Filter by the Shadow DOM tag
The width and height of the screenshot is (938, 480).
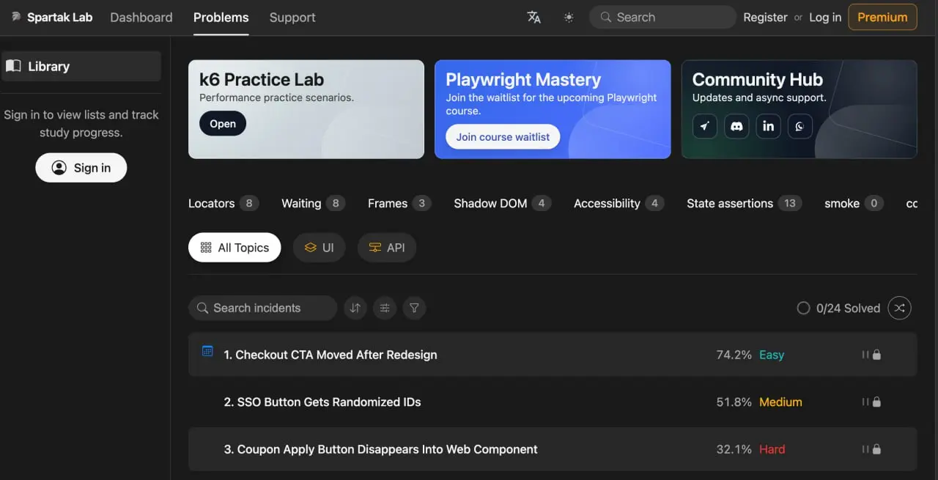pyautogui.click(x=503, y=203)
